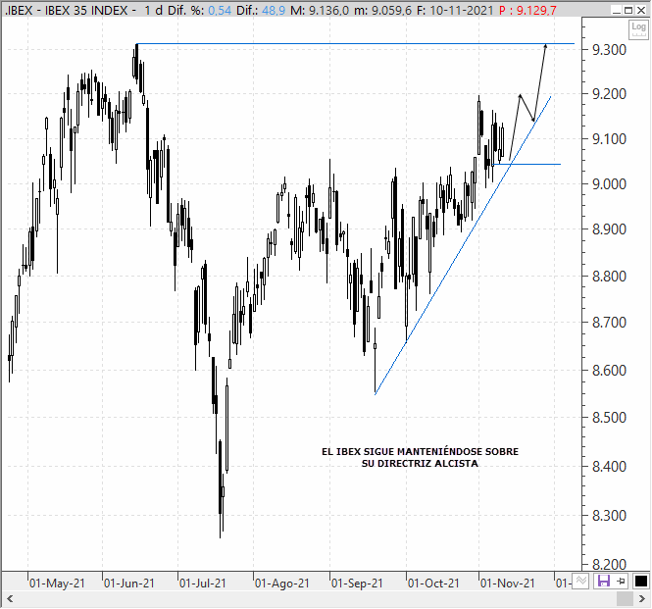
Task: Click the 9.200 price axis label
Action: [609, 94]
